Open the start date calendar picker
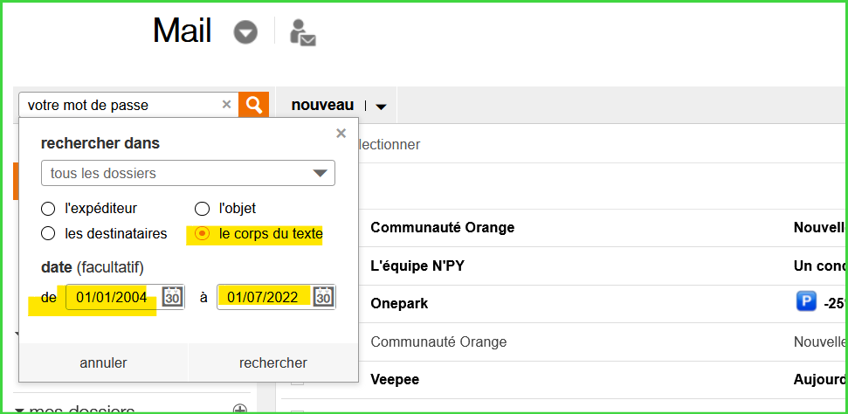848x414 pixels. (x=172, y=297)
